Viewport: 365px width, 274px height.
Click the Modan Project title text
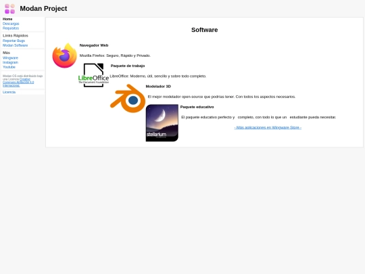tap(43, 9)
